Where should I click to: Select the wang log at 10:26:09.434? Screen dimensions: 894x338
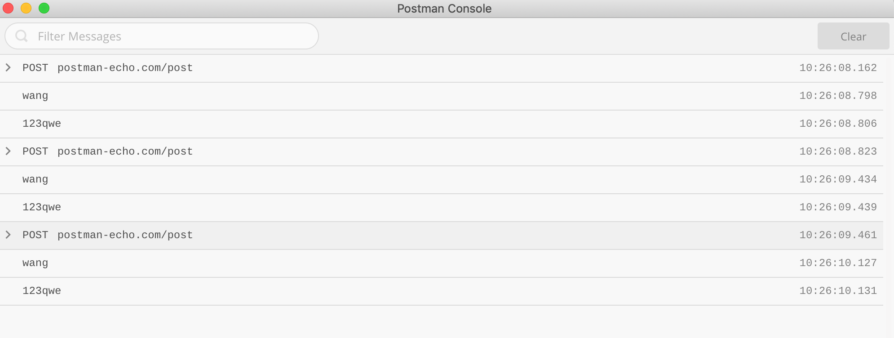442,180
